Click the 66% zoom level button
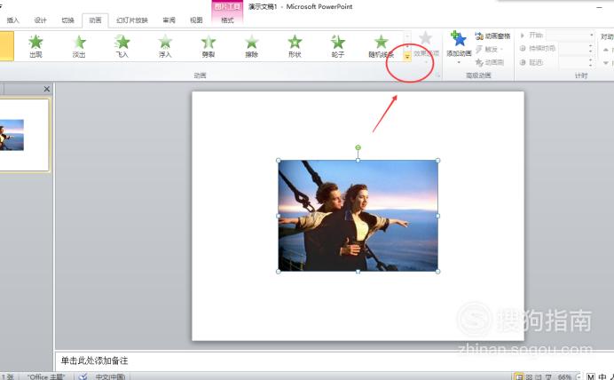Image resolution: width=614 pixels, height=380 pixels. pyautogui.click(x=564, y=376)
